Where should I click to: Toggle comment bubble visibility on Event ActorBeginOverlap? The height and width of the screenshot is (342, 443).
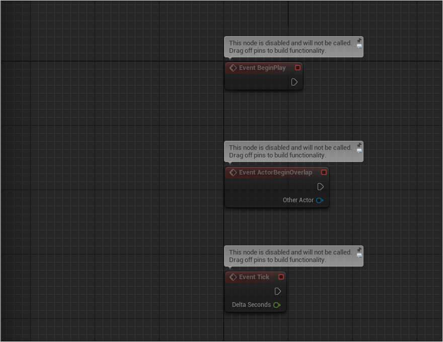pyautogui.click(x=359, y=151)
